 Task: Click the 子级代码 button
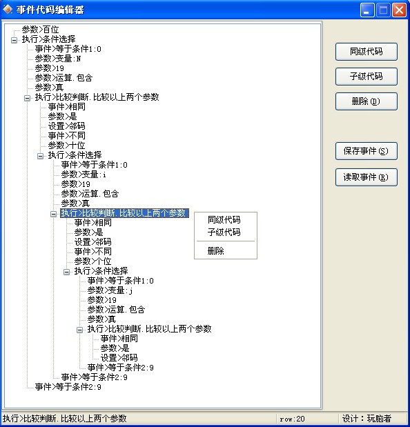coord(366,77)
